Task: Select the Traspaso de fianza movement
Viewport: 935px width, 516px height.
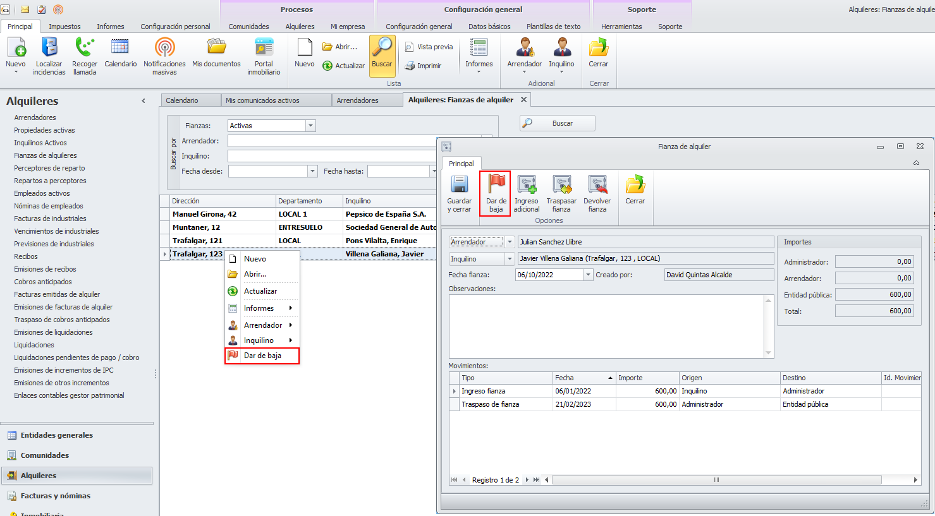Action: (685, 404)
